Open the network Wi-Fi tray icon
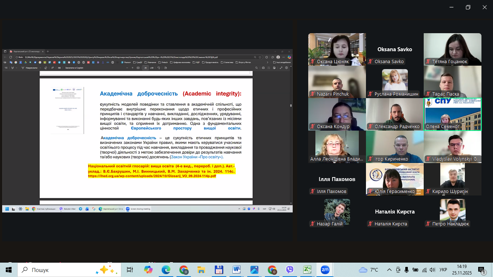 (424, 270)
